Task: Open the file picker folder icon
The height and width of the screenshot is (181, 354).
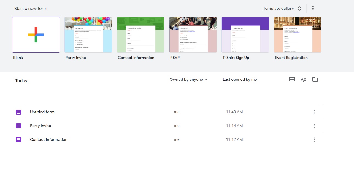Action: click(x=315, y=80)
